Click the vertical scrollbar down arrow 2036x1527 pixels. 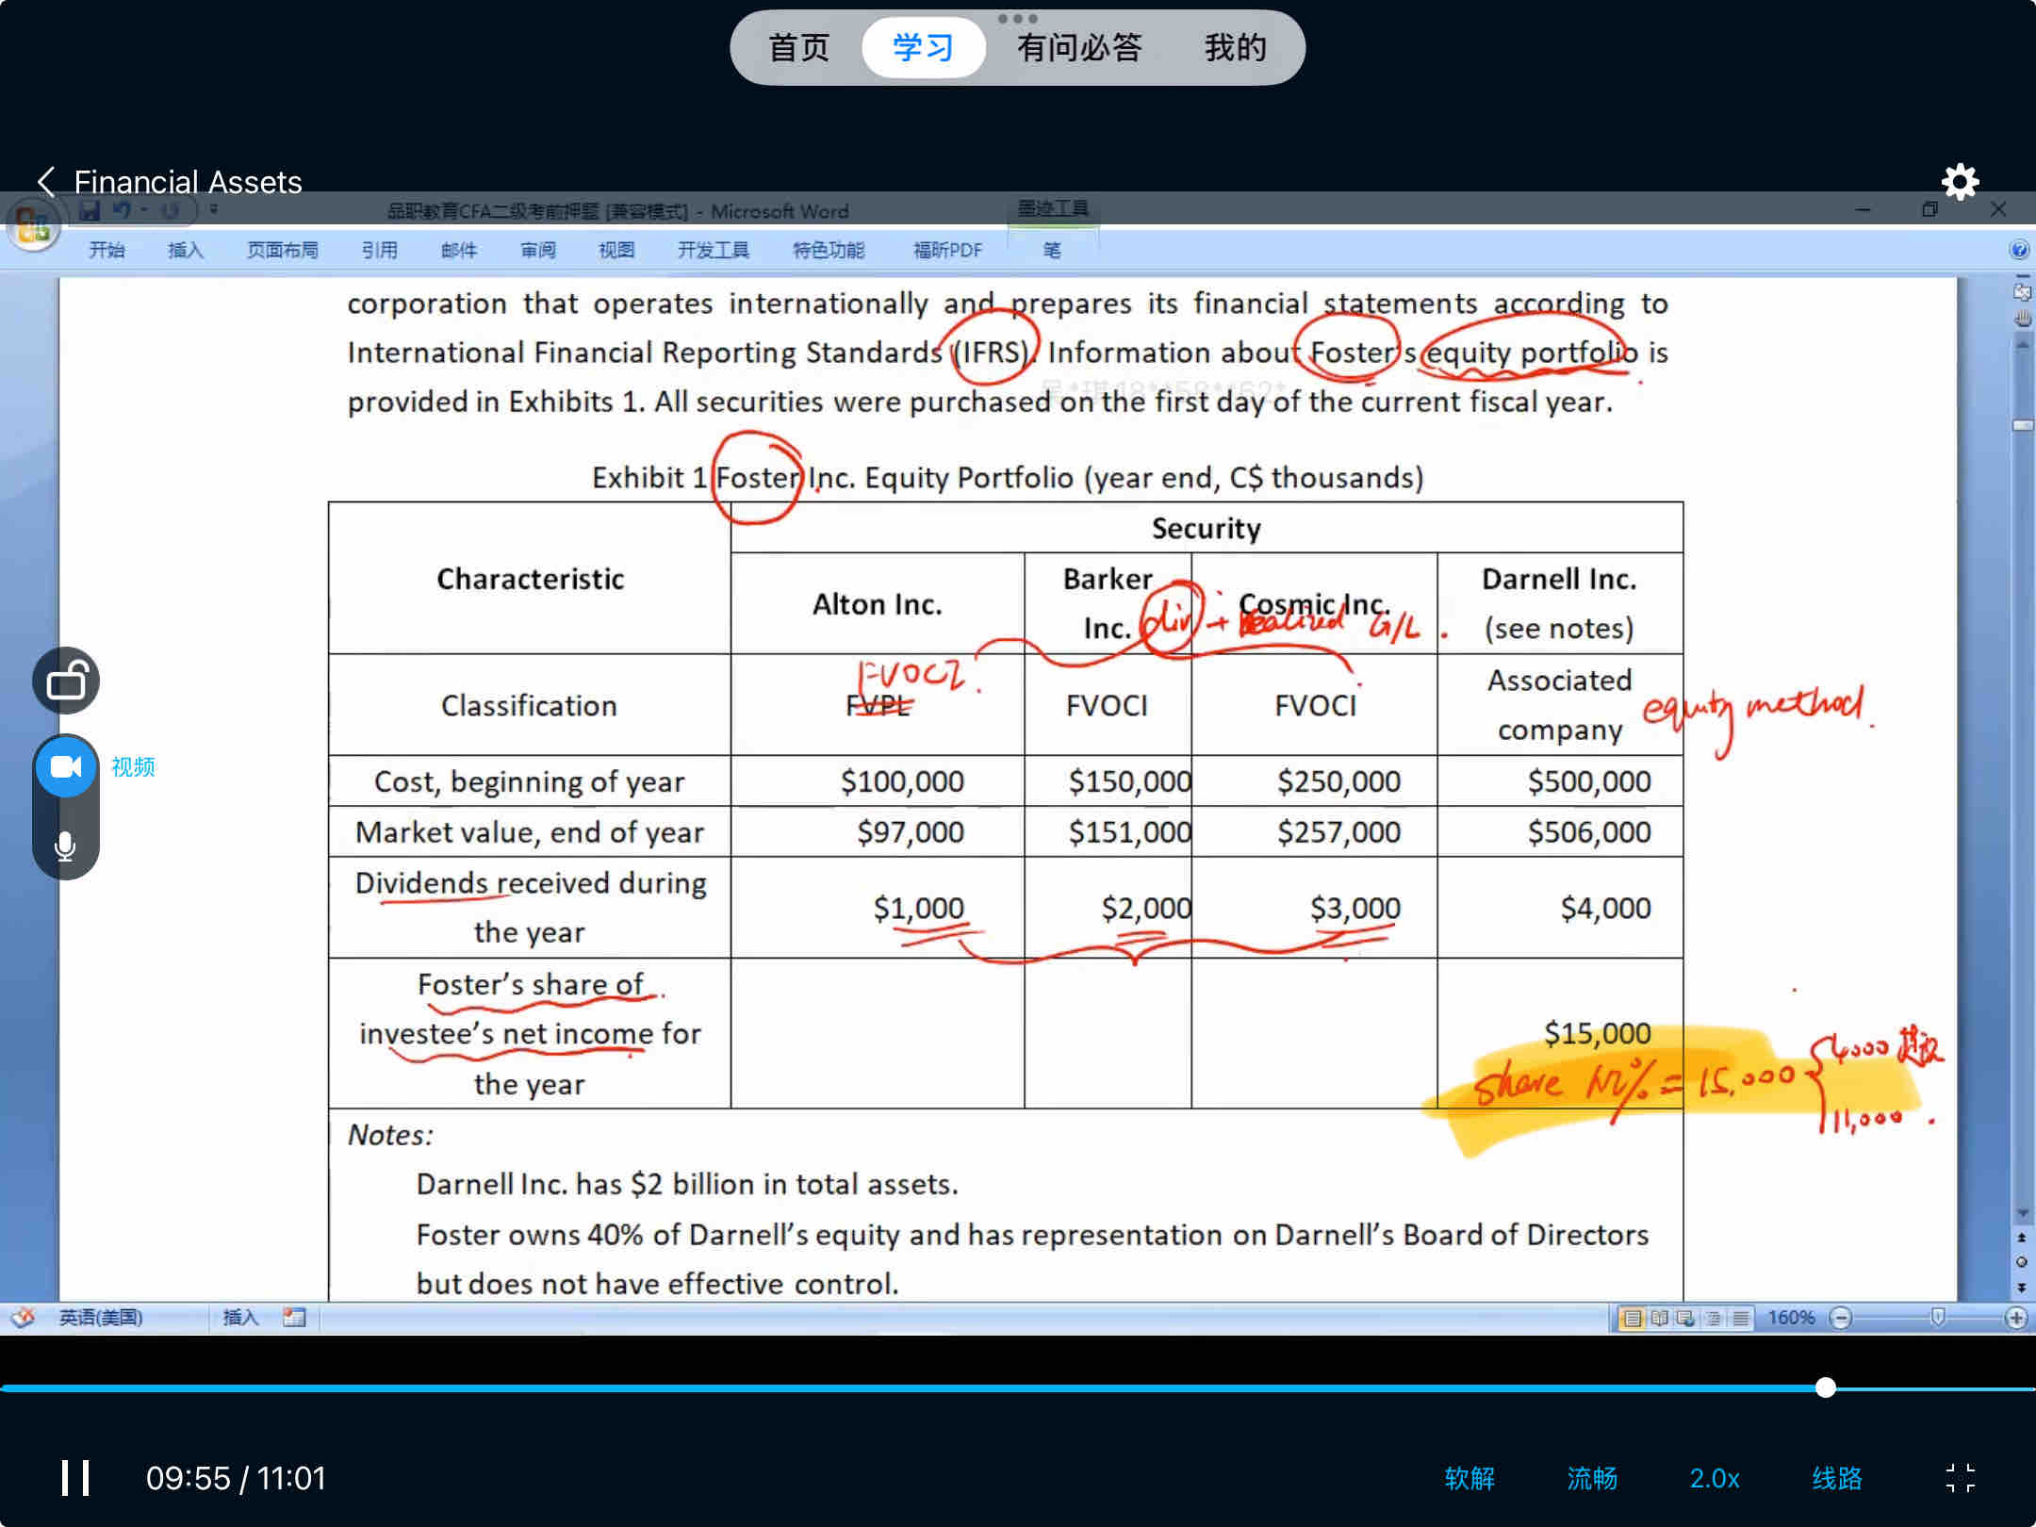(2022, 1212)
